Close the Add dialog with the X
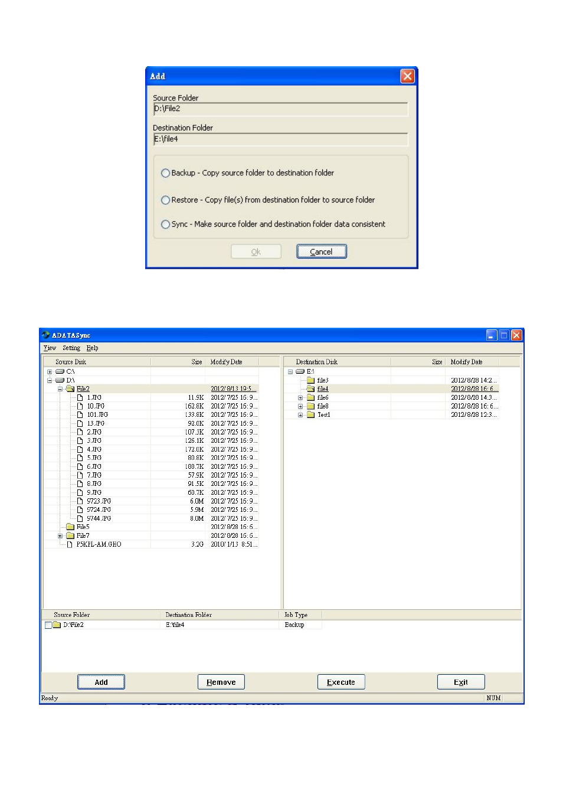This screenshot has width=563, height=797. 407,76
